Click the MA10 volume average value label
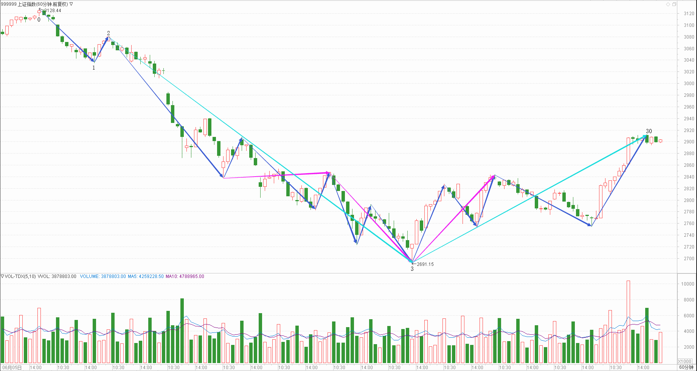The width and height of the screenshot is (697, 371). click(185, 276)
